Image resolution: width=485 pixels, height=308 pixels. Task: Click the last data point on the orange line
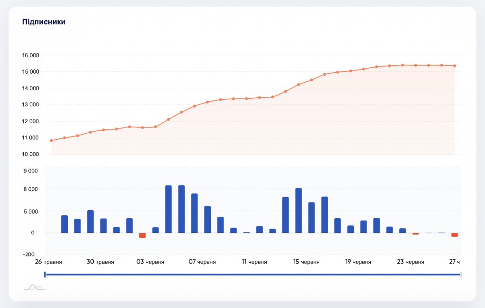(455, 66)
